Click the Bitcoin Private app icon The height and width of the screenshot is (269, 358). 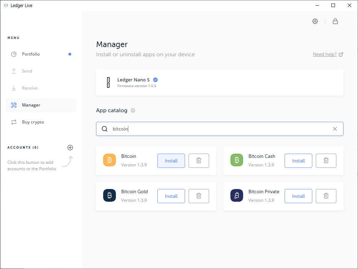237,195
